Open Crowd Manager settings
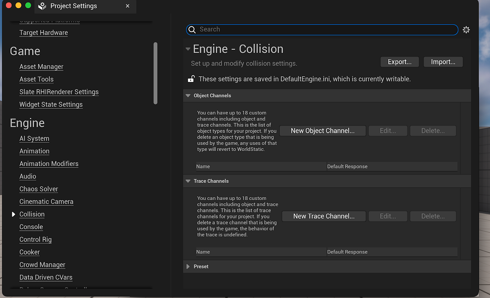The image size is (490, 298). pos(42,265)
